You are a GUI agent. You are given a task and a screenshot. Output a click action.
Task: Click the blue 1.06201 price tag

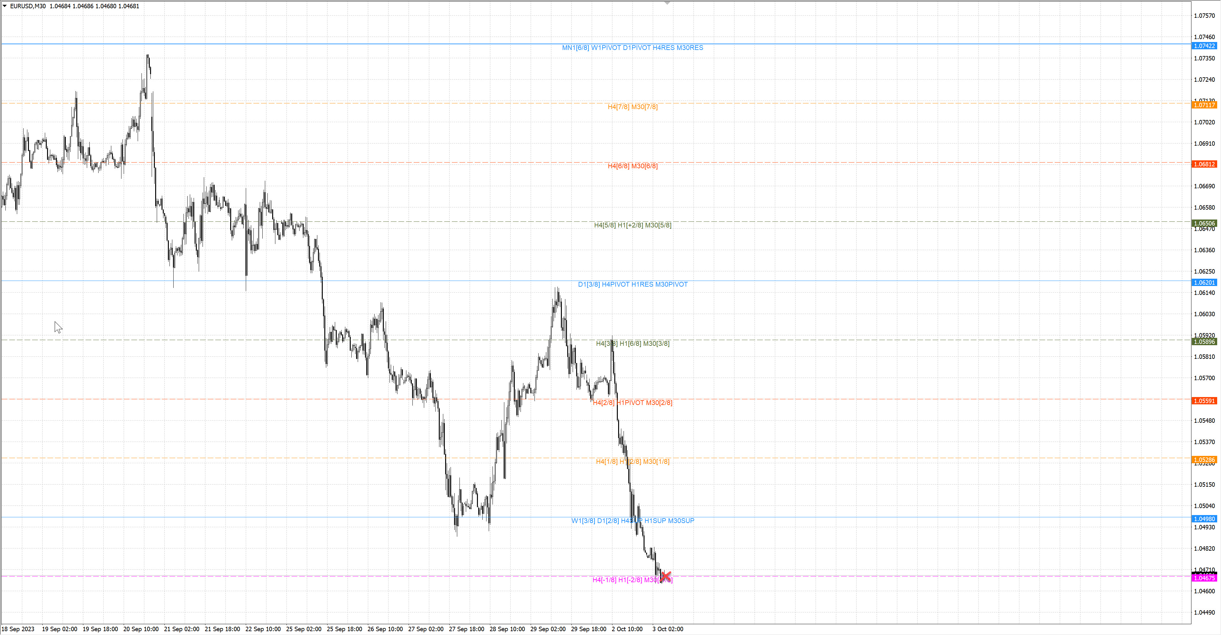point(1204,283)
